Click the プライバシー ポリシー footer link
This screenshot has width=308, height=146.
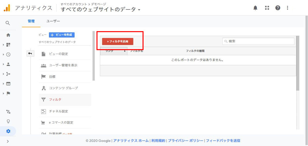point(186,140)
